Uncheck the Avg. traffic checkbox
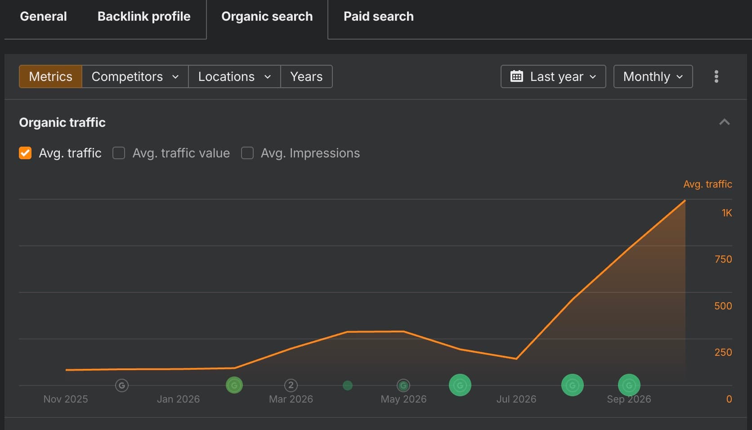 coord(25,153)
